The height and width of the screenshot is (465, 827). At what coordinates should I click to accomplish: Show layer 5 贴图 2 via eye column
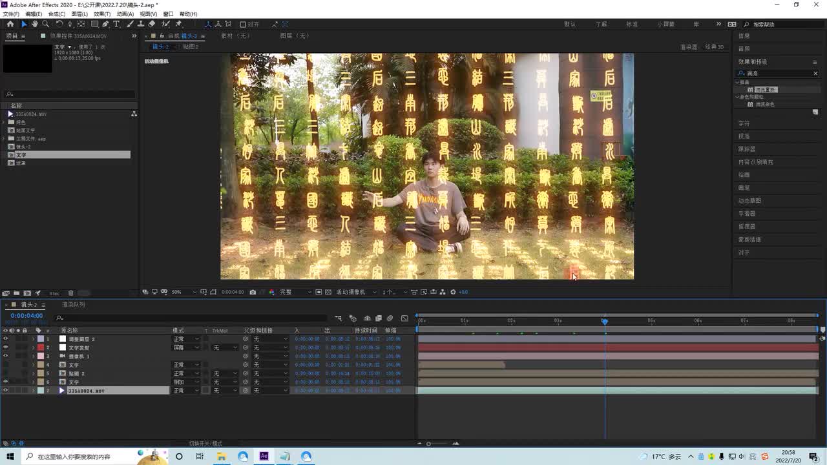tap(5, 373)
